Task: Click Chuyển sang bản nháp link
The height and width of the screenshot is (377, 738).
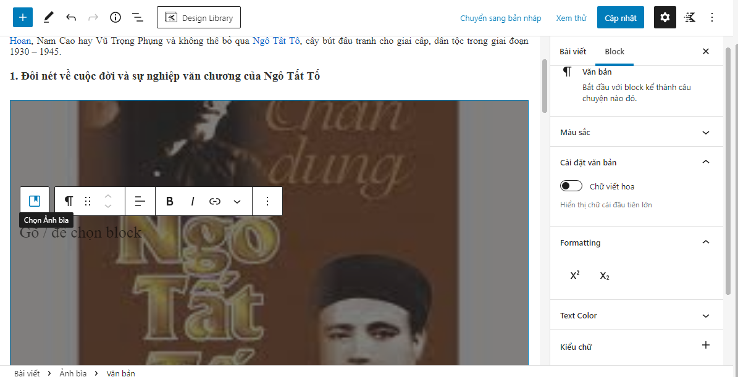Action: tap(500, 19)
